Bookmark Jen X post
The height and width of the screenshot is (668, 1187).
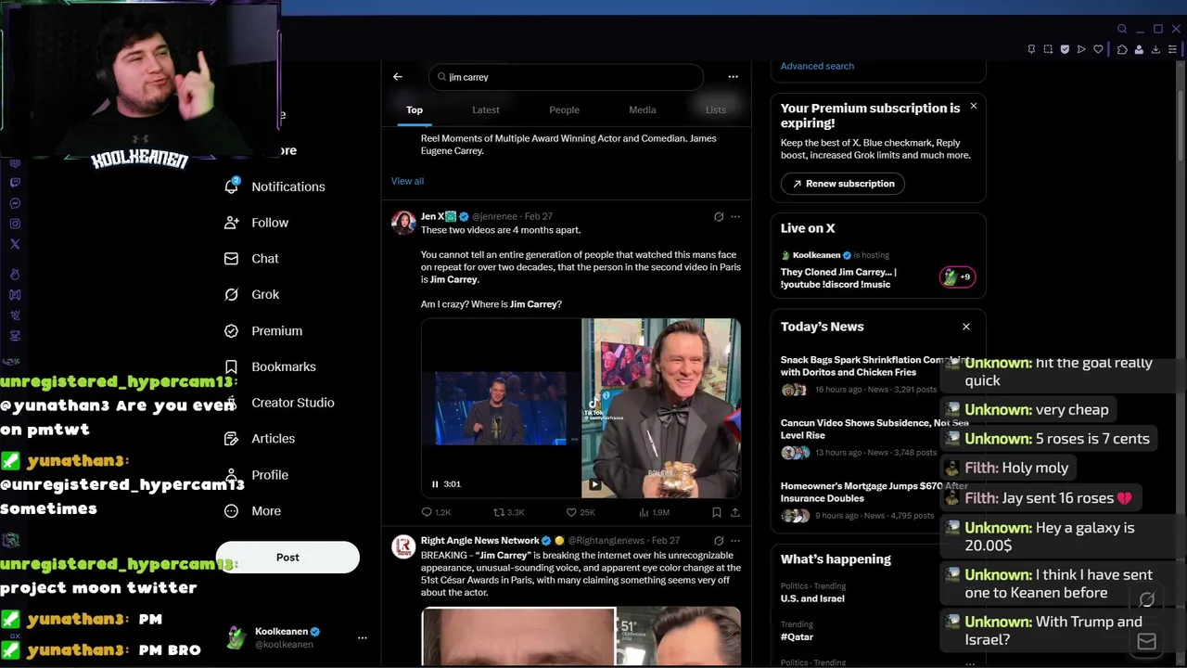click(717, 512)
